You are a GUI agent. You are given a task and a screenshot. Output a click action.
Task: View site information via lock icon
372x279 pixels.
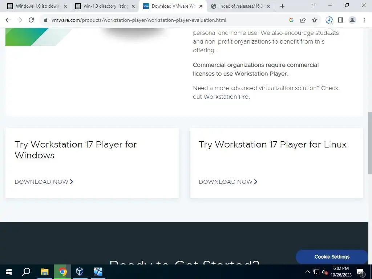click(x=46, y=20)
